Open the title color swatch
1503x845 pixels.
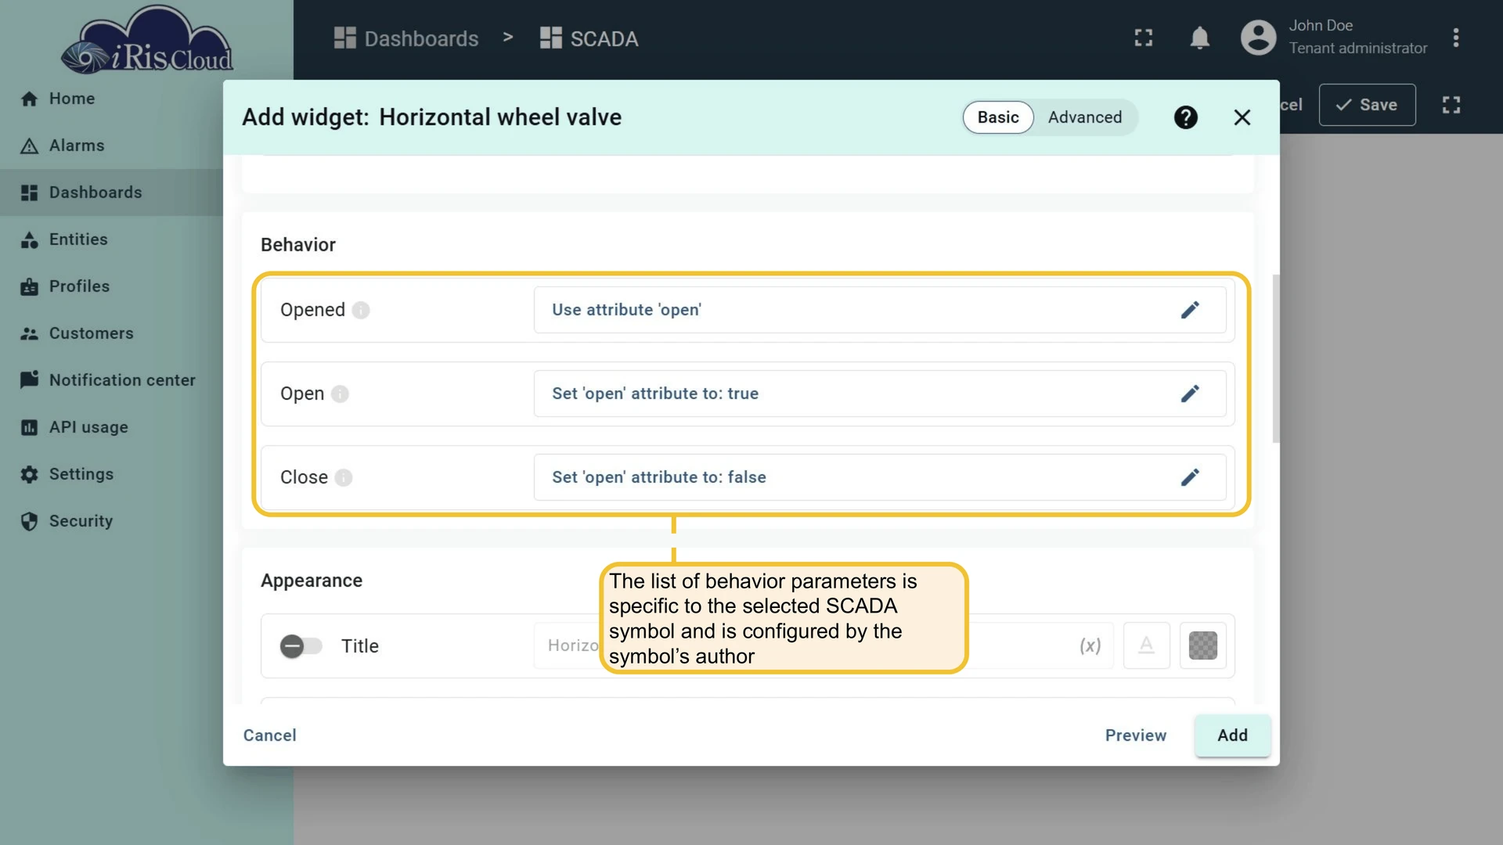(x=1203, y=646)
